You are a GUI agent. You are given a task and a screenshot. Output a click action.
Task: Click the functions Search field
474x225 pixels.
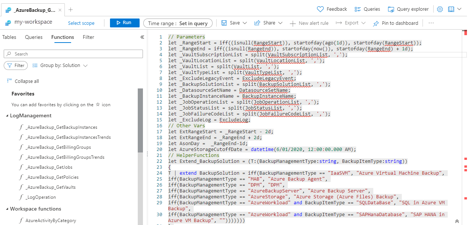click(x=73, y=54)
